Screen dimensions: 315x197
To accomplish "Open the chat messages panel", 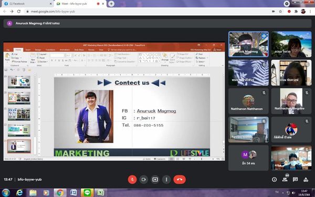I will 295,180.
